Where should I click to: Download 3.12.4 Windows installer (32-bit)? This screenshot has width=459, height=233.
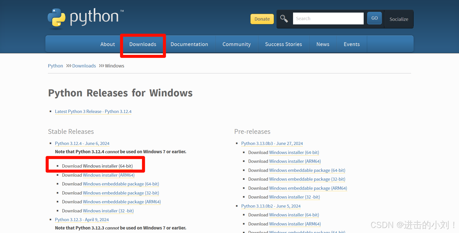tap(108, 211)
